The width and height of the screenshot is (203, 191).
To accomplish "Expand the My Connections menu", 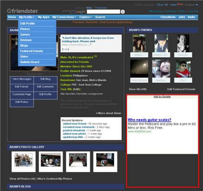I will [x=64, y=17].
